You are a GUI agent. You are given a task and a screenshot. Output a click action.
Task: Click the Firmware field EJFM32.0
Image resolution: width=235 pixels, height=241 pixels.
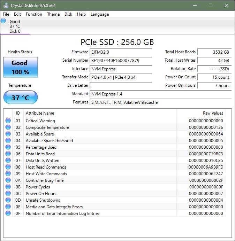121,52
